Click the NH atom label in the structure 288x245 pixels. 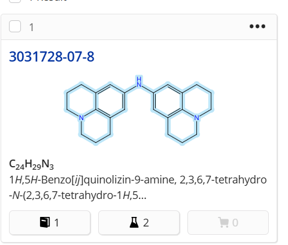pos(139,82)
